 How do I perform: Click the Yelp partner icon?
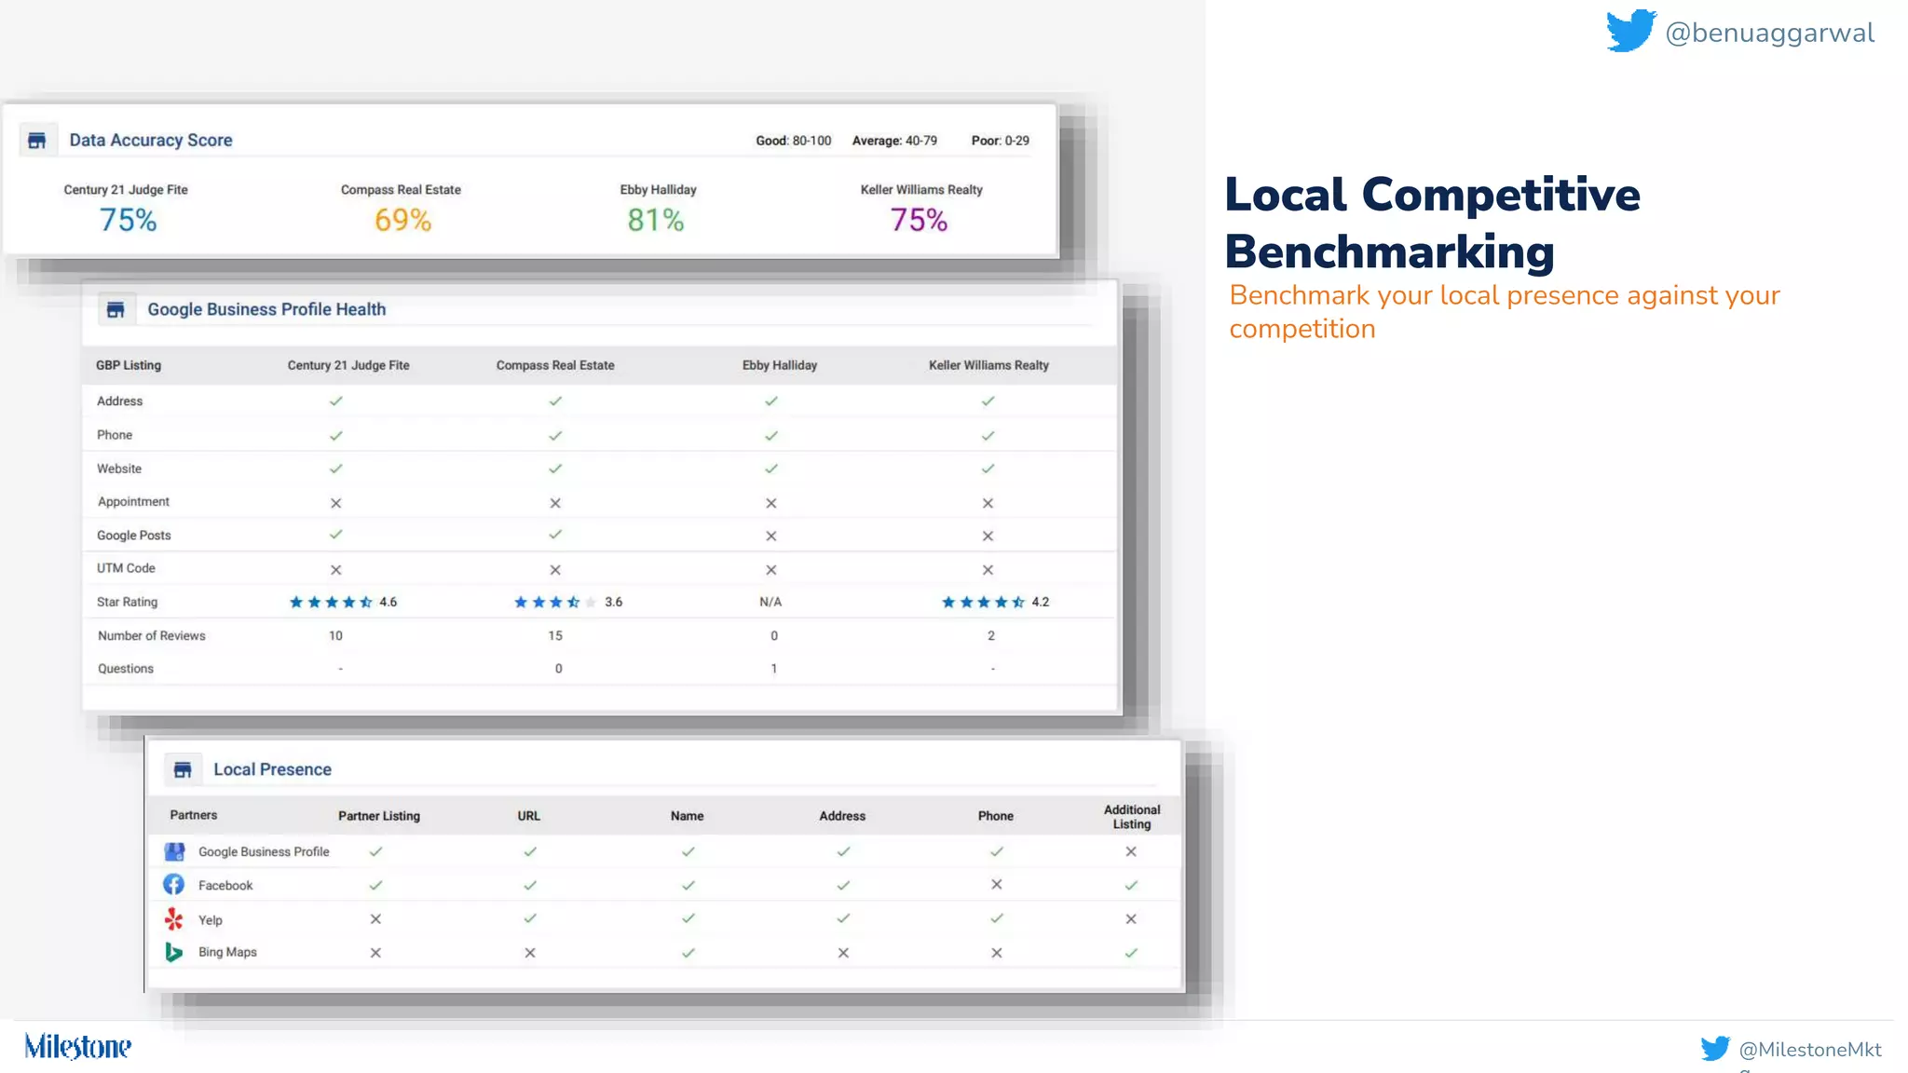[174, 919]
